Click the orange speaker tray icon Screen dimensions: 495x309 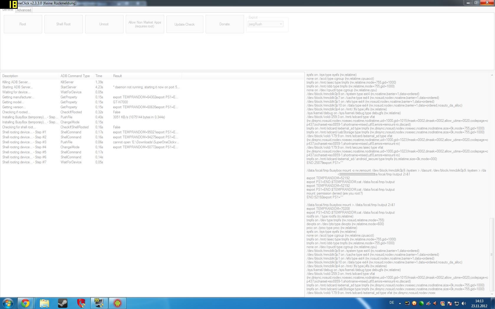pyautogui.click(x=435, y=303)
